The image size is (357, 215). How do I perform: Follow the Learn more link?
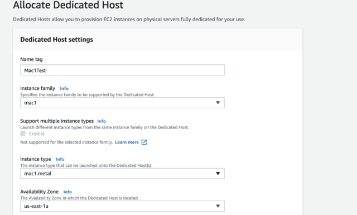(127, 142)
